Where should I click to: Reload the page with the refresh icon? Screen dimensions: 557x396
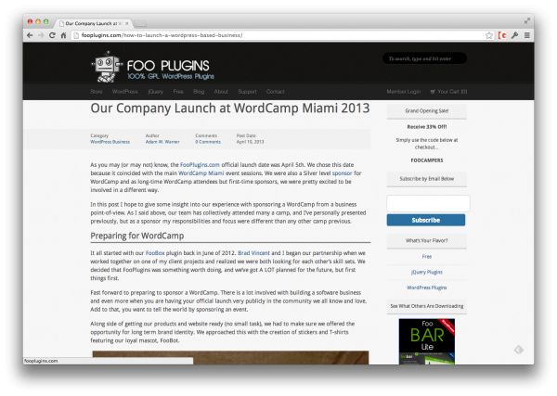coord(52,35)
